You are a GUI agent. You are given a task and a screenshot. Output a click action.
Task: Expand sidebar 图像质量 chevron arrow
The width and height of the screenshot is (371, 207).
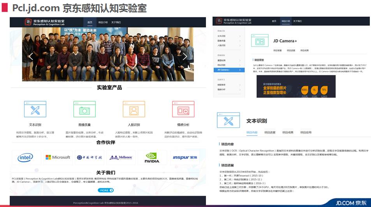click(x=240, y=41)
